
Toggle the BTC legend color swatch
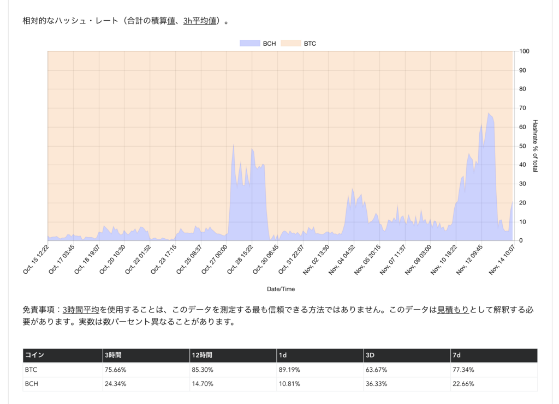click(x=291, y=44)
